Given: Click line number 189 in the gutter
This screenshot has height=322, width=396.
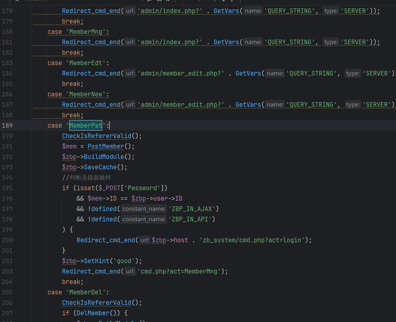Looking at the screenshot, I should point(7,126).
